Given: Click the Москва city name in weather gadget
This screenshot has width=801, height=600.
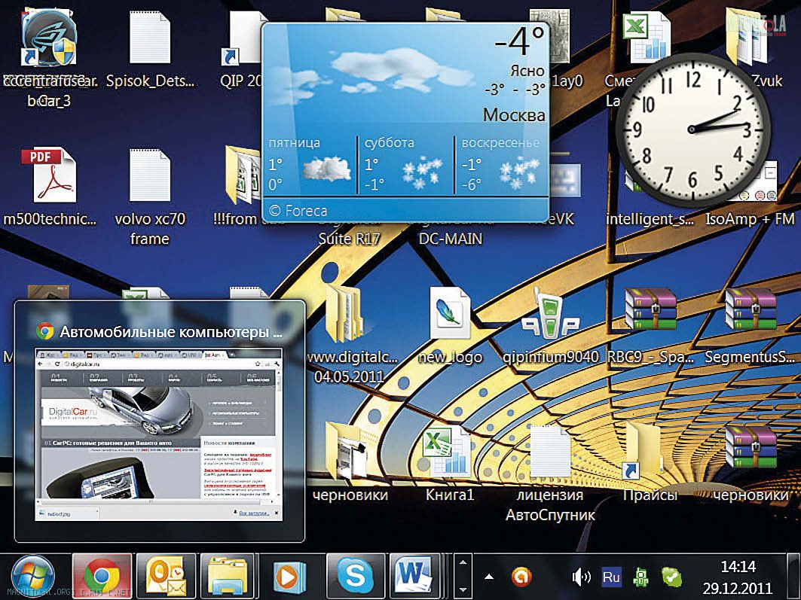Looking at the screenshot, I should [514, 114].
